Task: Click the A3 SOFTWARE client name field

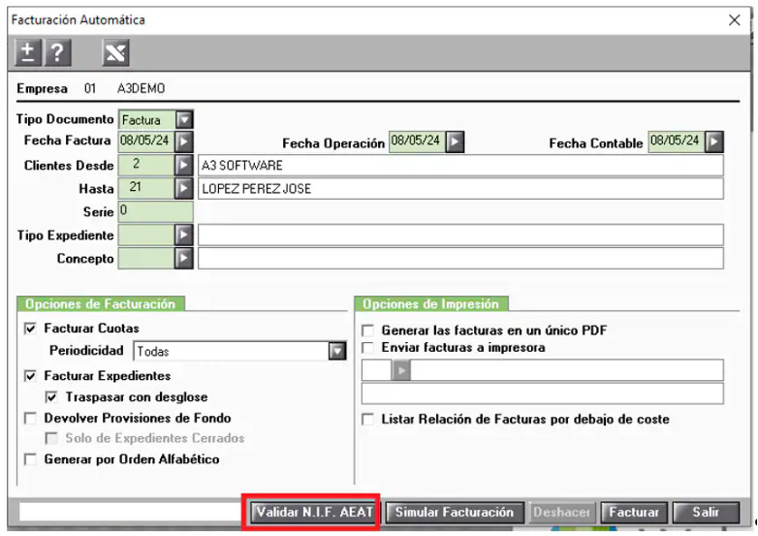Action: tap(460, 166)
